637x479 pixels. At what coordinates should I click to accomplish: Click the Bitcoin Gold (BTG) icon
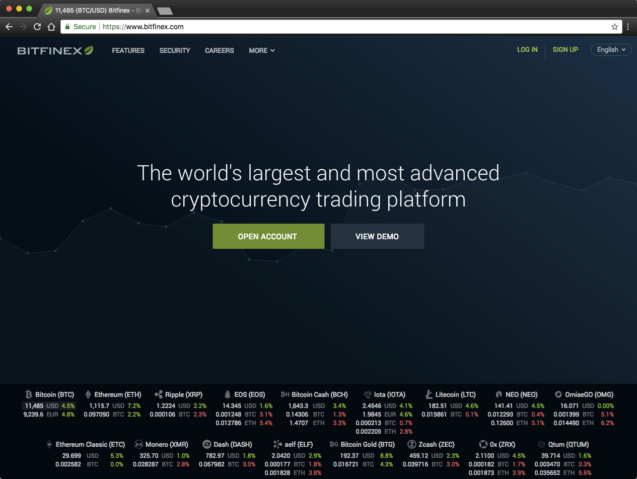click(333, 444)
